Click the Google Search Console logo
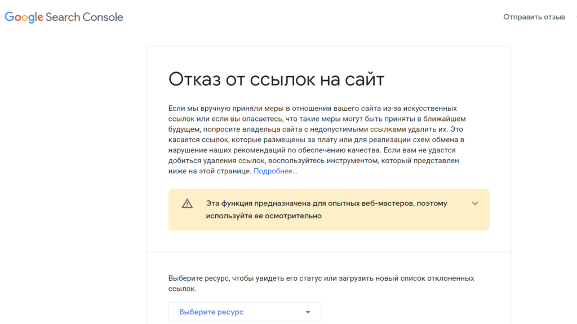 coord(64,17)
